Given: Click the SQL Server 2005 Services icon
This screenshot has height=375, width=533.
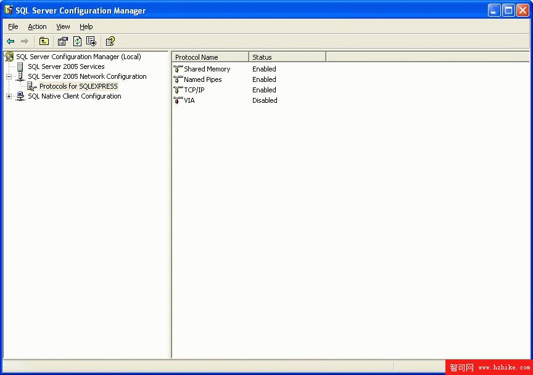Looking at the screenshot, I should [20, 67].
